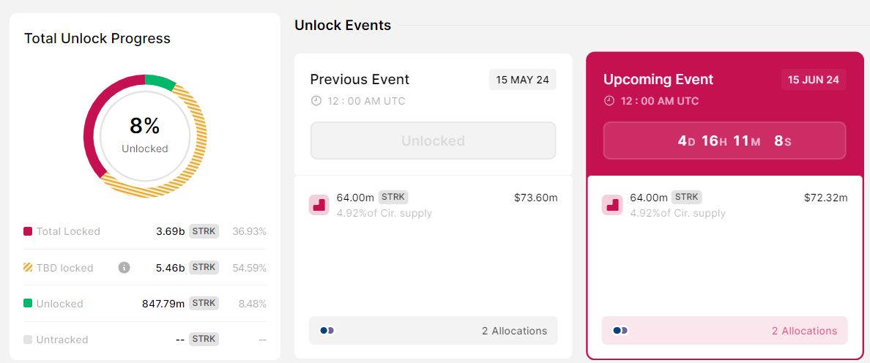Screen dimensions: 870x363
Task: Click the allocation dots icon in Upcoming Event
Action: (620, 331)
